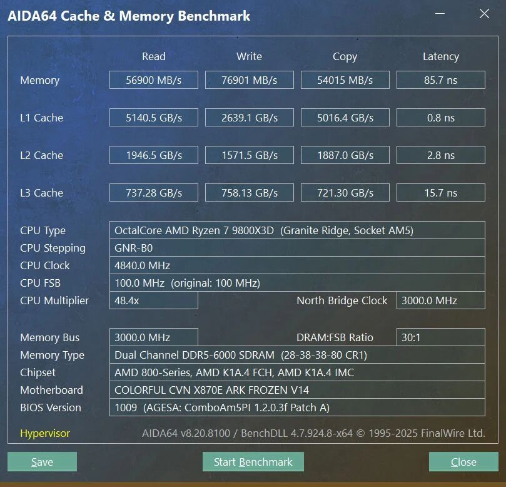Screen dimensions: 506x487
Task: Select Memory latency 85.7 ns
Action: [441, 79]
